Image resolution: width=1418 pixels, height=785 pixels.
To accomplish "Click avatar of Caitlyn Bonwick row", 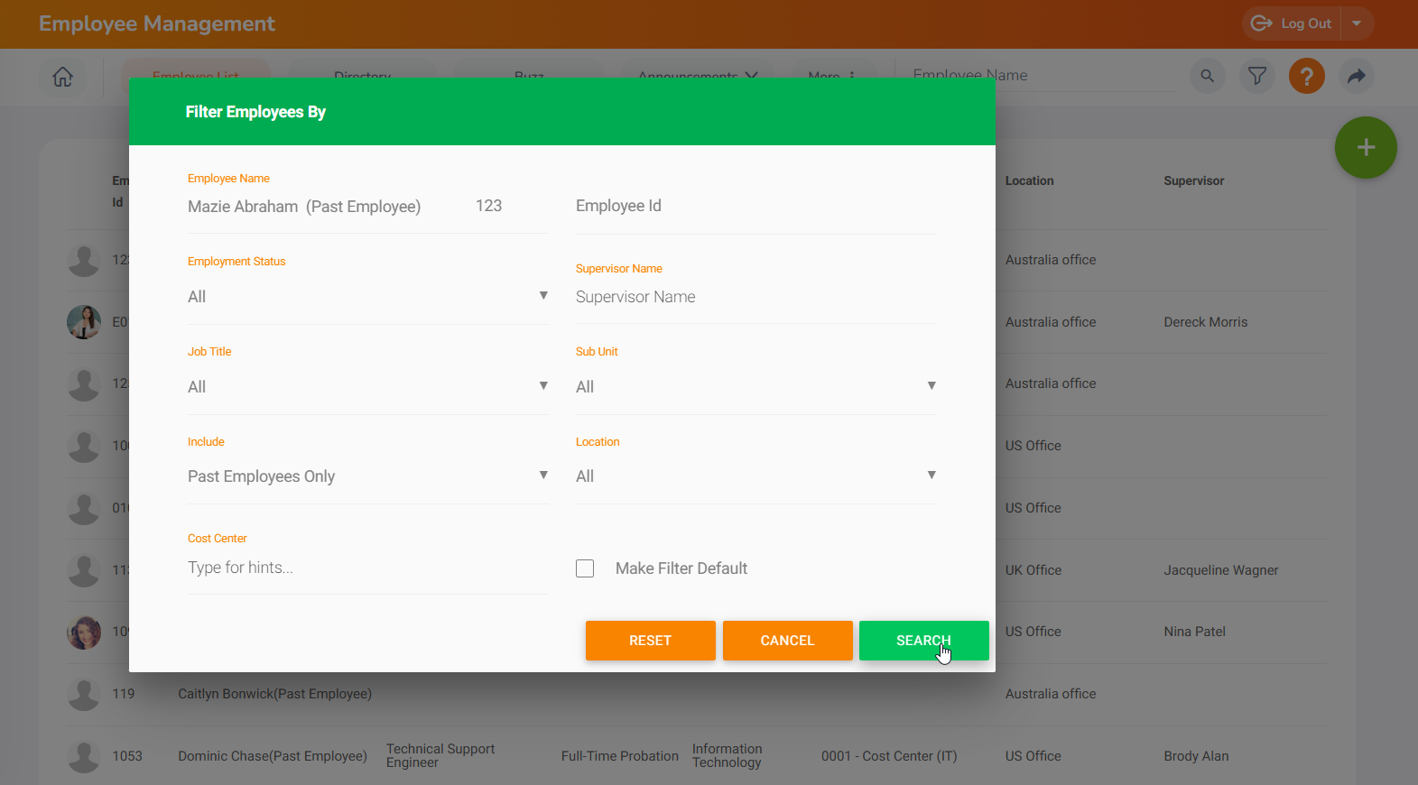I will point(84,694).
